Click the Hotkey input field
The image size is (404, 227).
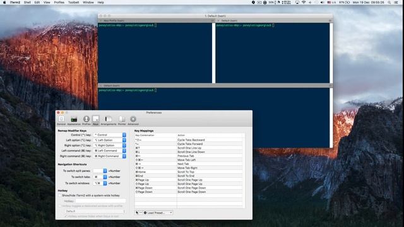coord(100,201)
